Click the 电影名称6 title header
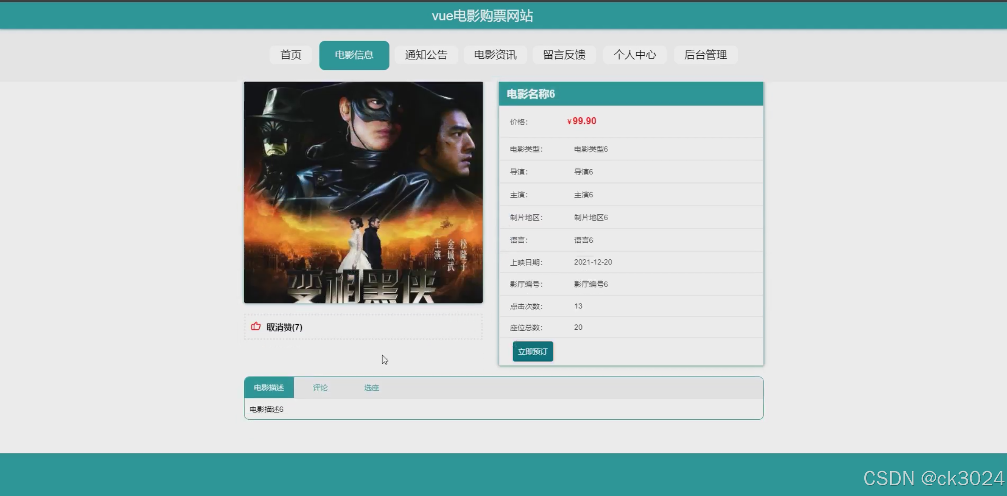Image resolution: width=1007 pixels, height=496 pixels. click(x=530, y=94)
